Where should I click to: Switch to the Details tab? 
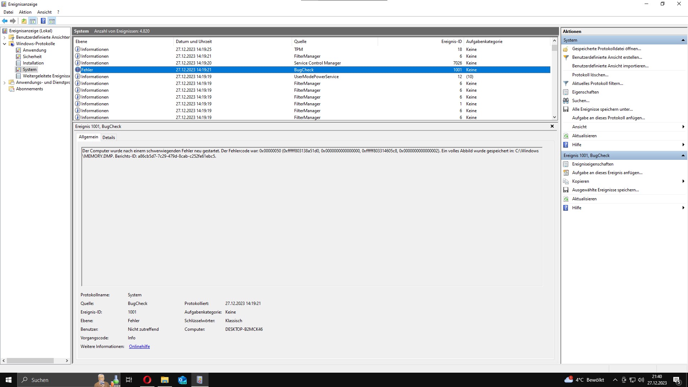coord(109,138)
